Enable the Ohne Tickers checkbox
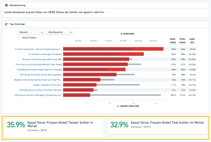 19,38
